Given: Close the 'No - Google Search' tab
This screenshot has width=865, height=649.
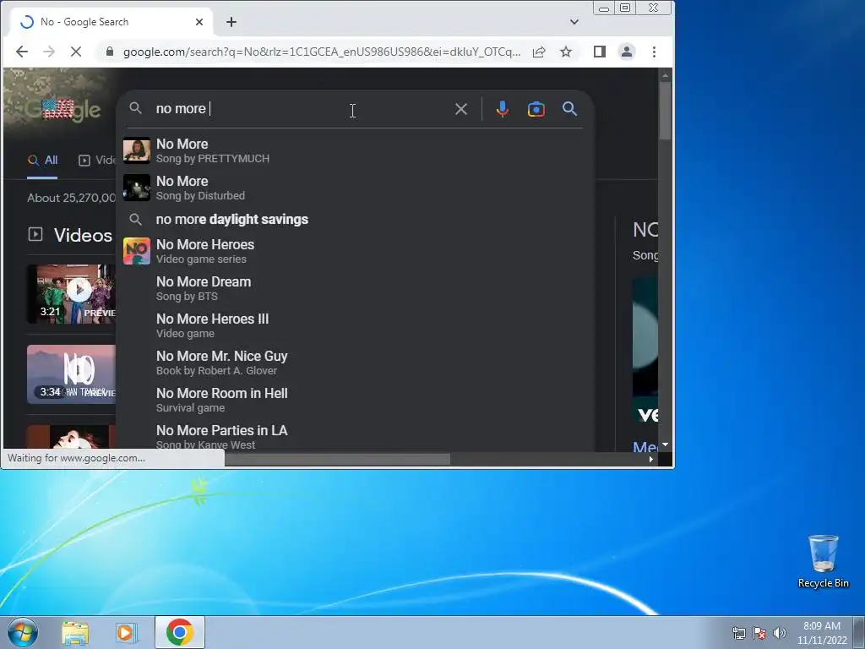Looking at the screenshot, I should click(199, 22).
